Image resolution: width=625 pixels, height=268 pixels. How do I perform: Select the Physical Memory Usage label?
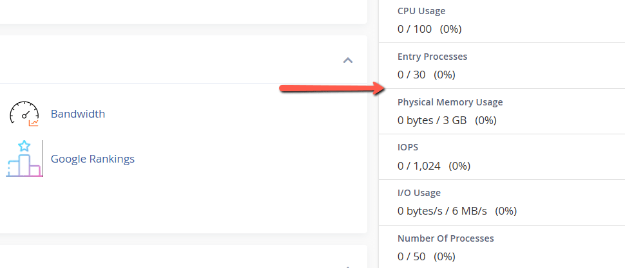(450, 102)
